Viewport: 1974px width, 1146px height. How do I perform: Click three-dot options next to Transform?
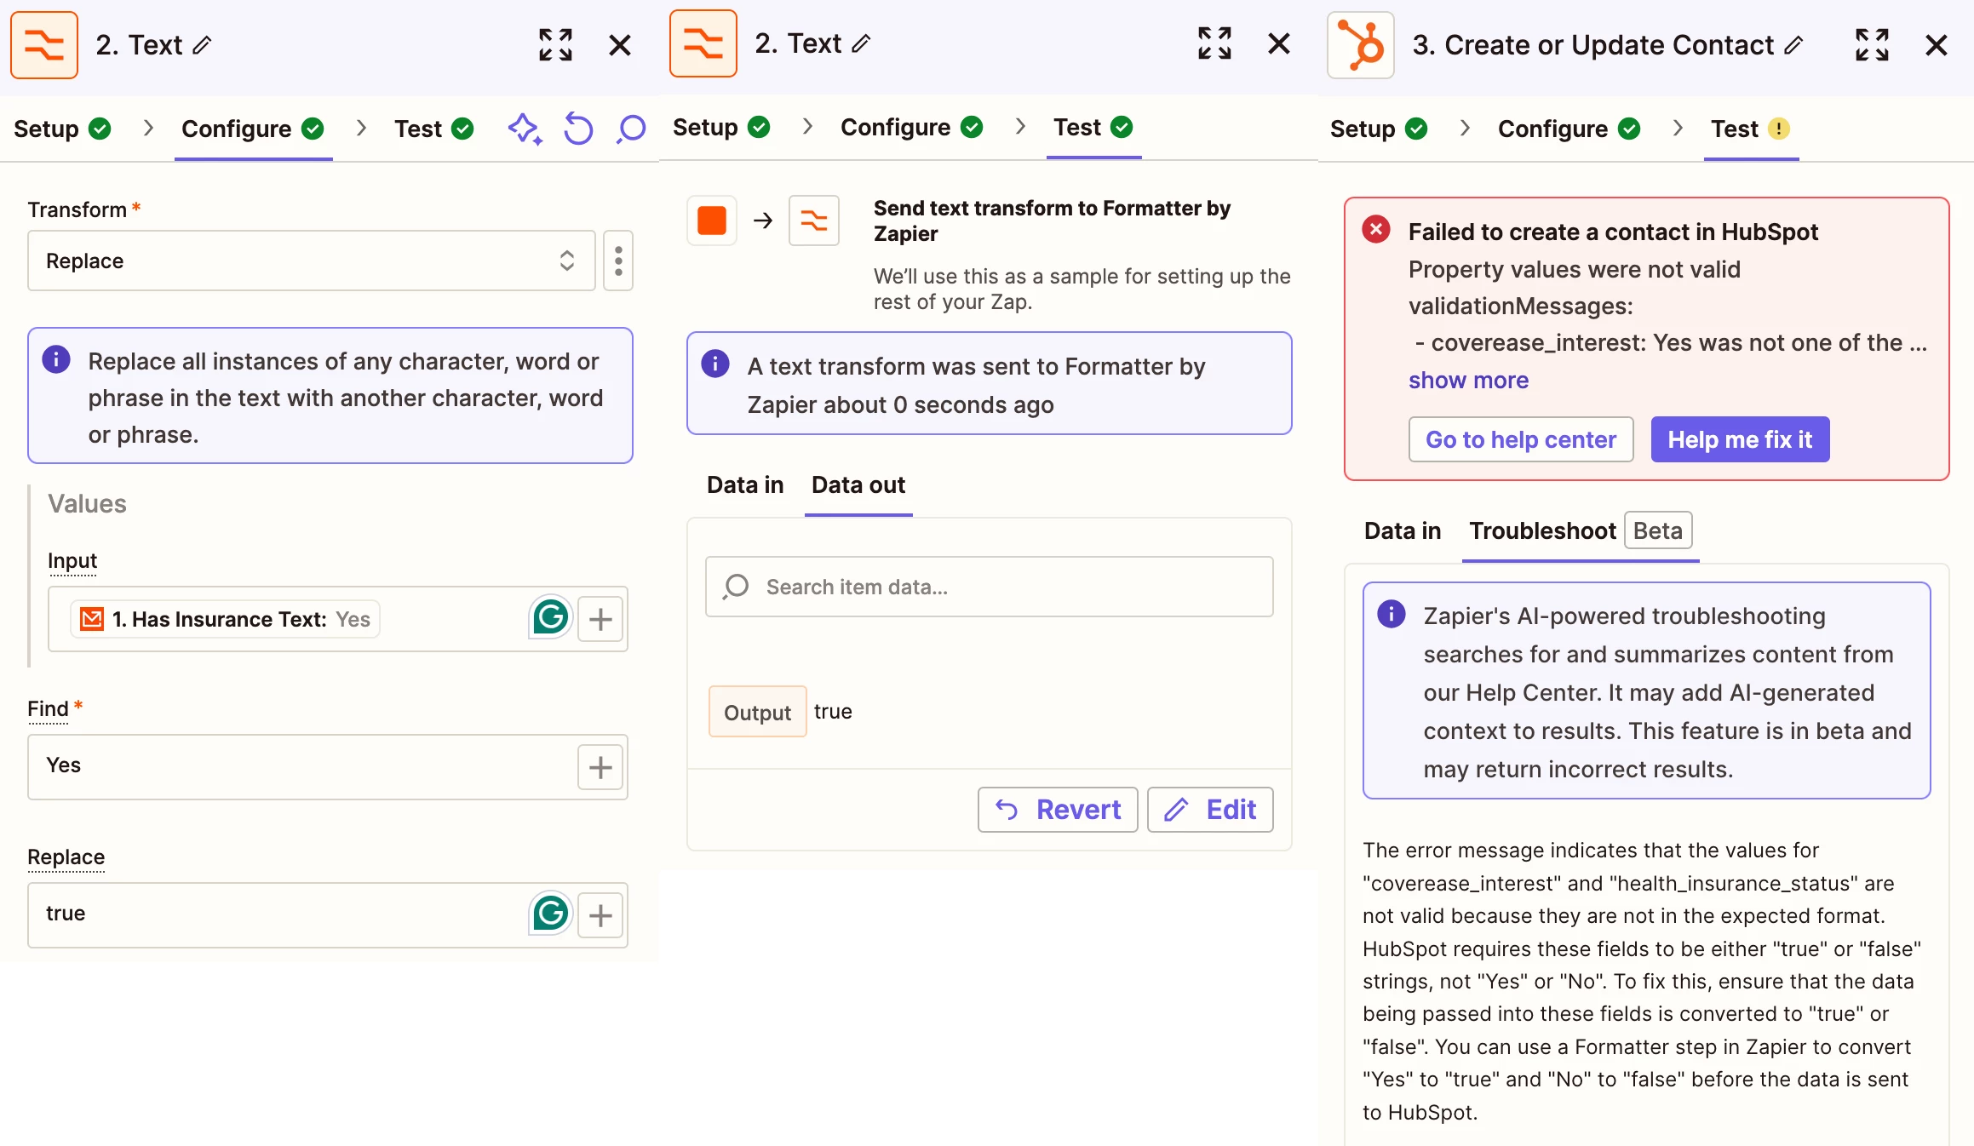pyautogui.click(x=618, y=261)
